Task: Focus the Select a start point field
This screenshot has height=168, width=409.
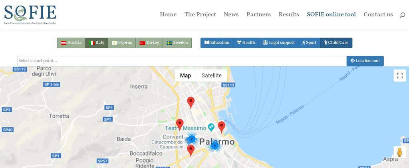Action: click(x=182, y=61)
